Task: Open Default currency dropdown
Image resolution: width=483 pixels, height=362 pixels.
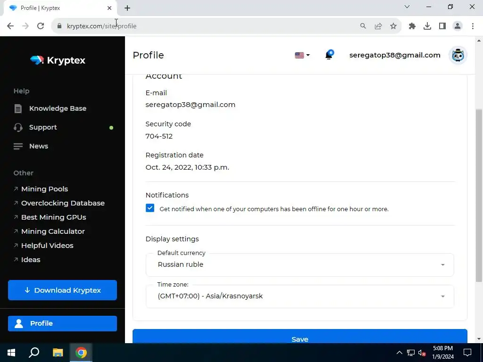Action: (x=300, y=265)
